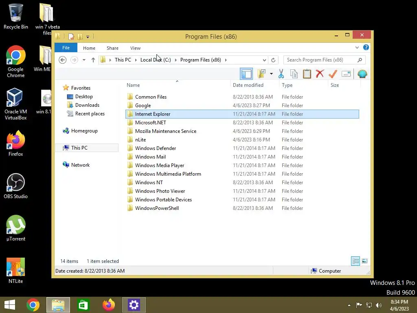The image size is (417, 313).
Task: Select This PC in the navigation pane
Action: 87,148
